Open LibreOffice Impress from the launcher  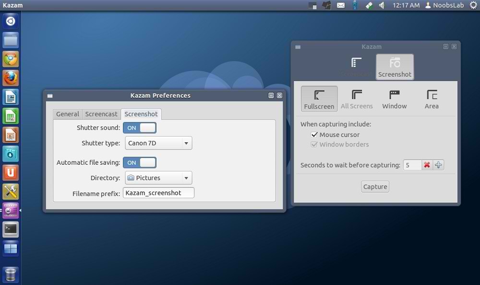11,135
